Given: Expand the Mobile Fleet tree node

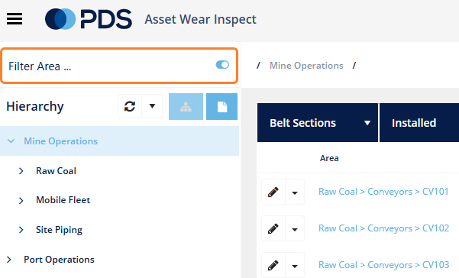Looking at the screenshot, I should (x=21, y=200).
